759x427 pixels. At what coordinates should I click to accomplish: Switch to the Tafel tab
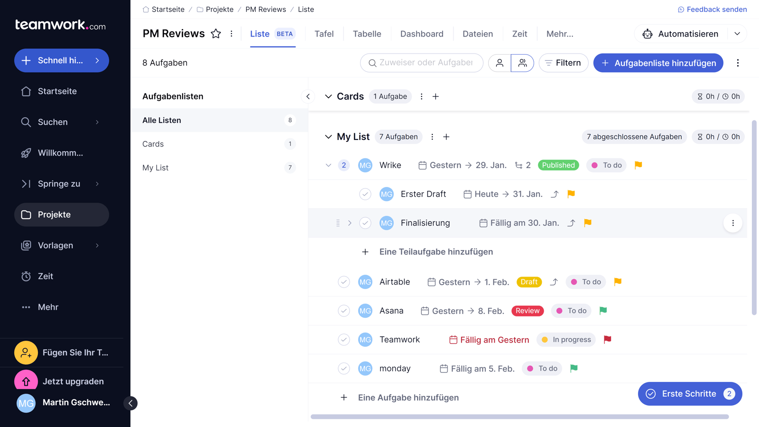[x=324, y=34]
